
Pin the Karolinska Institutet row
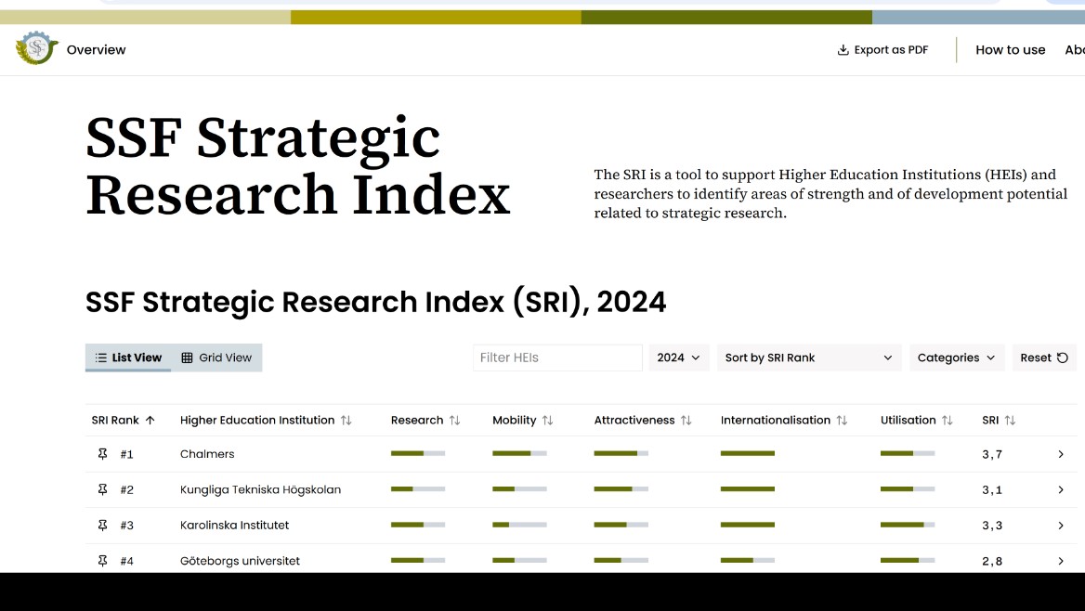pos(102,526)
